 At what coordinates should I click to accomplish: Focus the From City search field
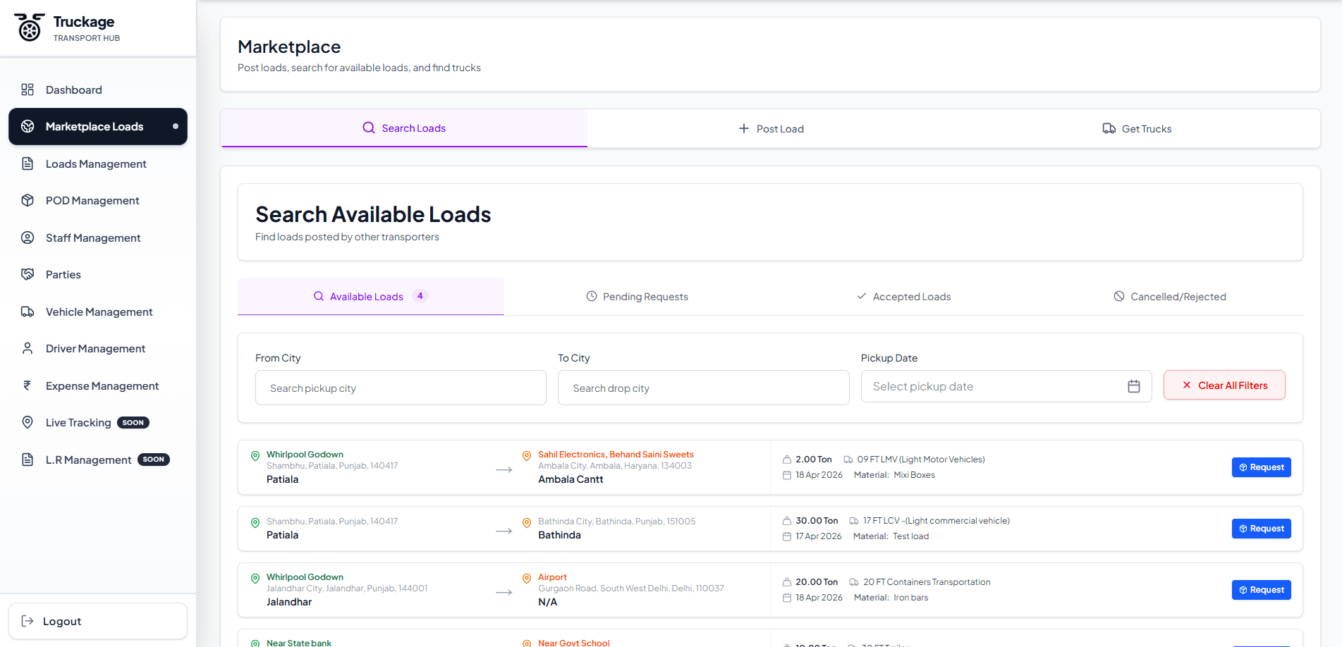click(401, 388)
